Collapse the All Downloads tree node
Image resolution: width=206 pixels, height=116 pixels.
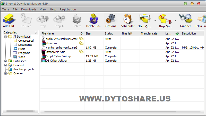[x=5, y=37]
